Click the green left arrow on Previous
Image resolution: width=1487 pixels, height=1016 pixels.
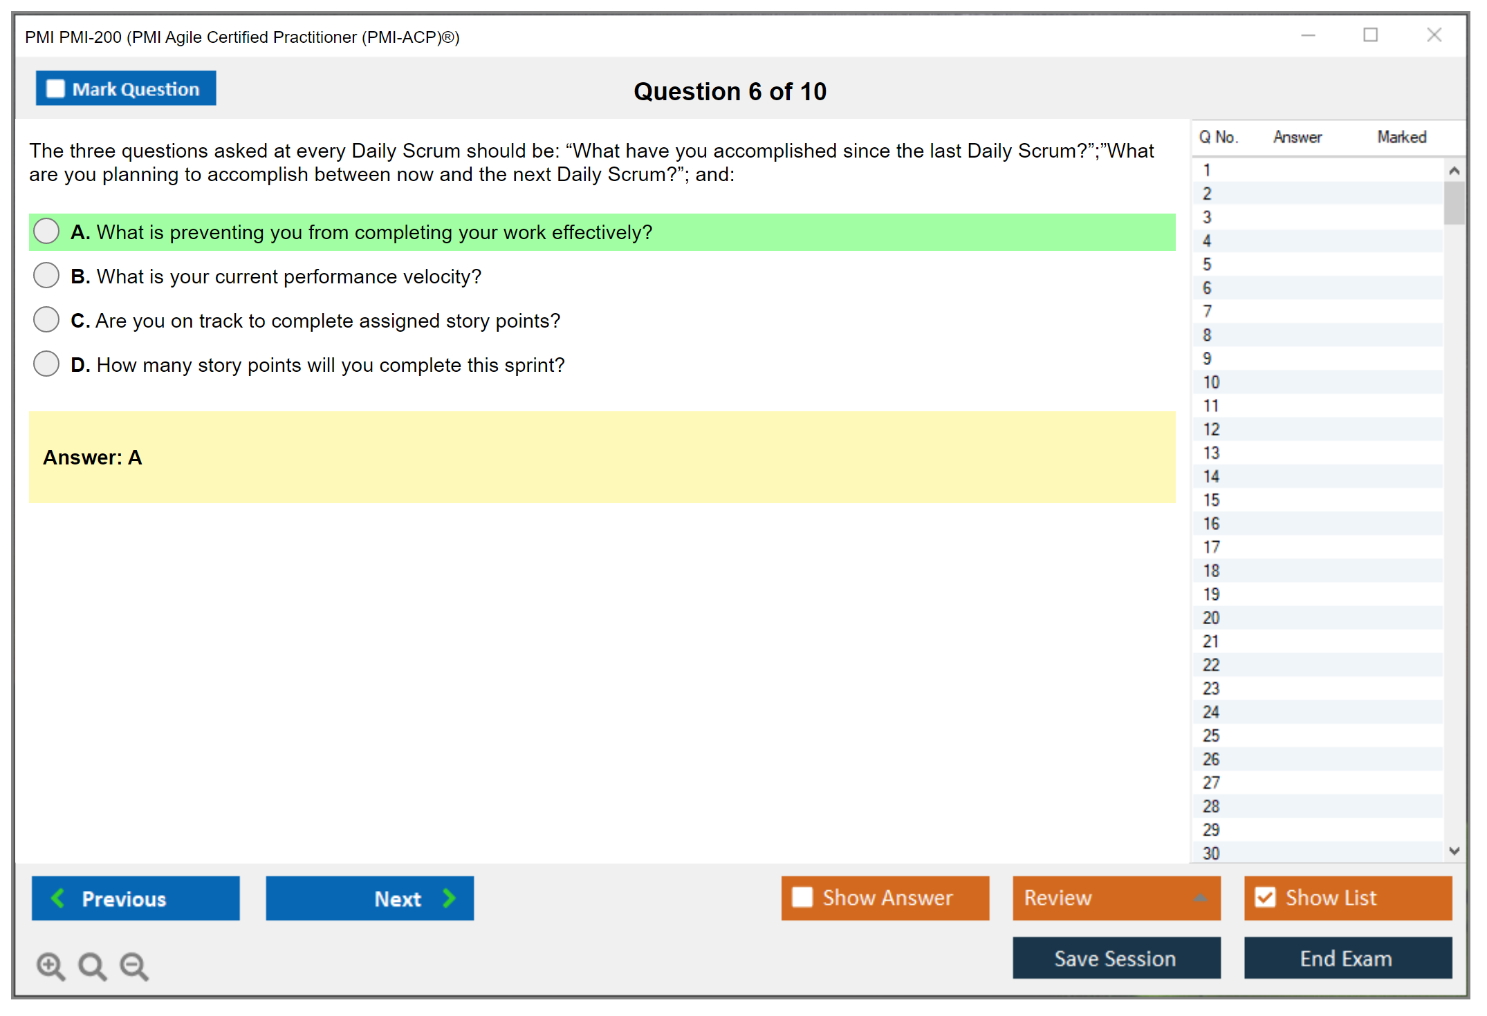(58, 898)
